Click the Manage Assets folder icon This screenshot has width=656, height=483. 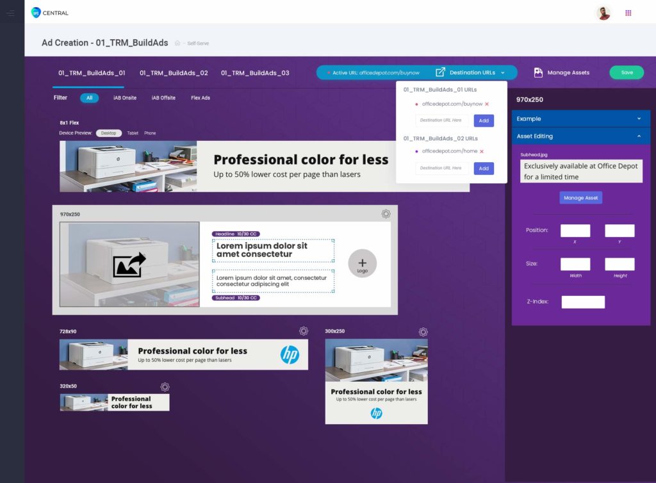[x=538, y=72]
